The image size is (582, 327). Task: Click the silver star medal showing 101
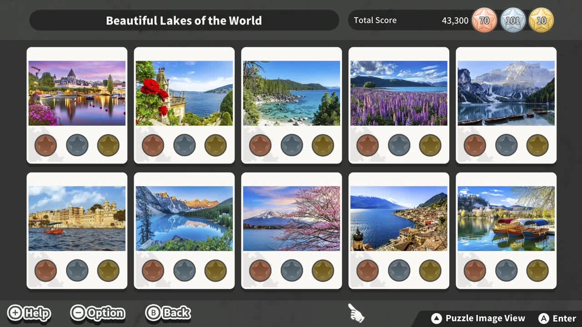(513, 20)
